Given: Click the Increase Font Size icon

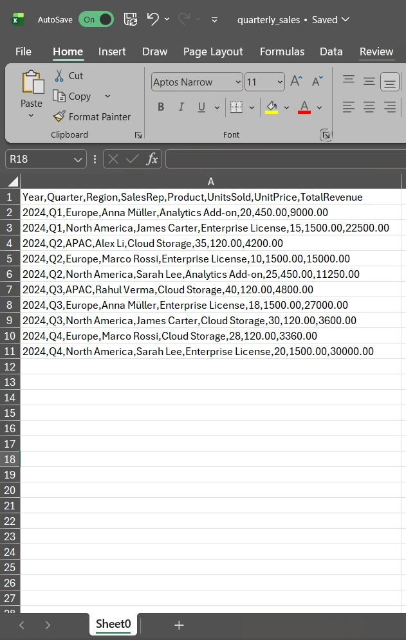Looking at the screenshot, I should 296,82.
